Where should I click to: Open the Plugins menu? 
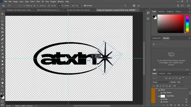tap(53, 1)
